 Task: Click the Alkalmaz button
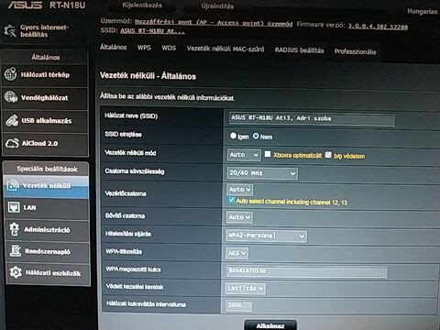pos(270,325)
